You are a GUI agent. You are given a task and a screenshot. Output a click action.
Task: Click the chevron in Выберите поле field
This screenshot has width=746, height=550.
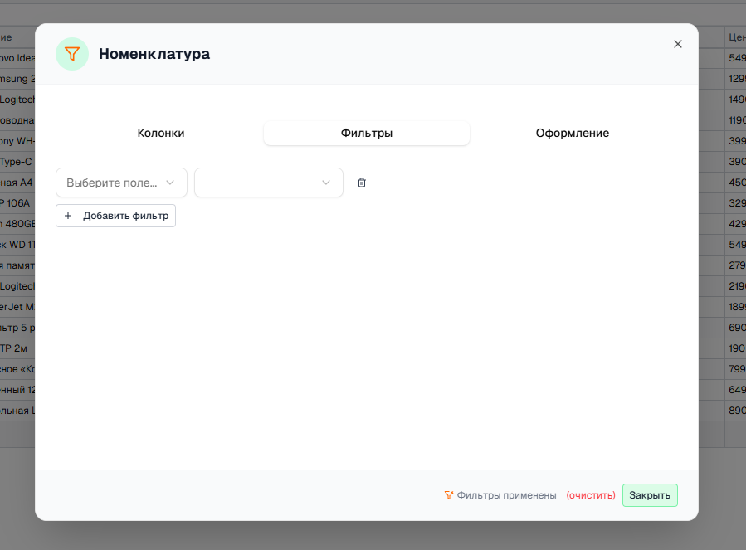coord(170,183)
